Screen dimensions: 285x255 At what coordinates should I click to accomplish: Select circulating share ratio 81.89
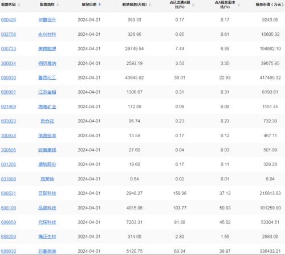click(180, 222)
